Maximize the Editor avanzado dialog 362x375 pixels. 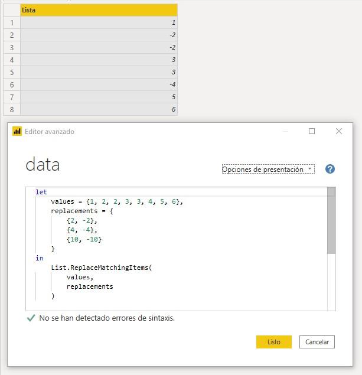point(312,131)
